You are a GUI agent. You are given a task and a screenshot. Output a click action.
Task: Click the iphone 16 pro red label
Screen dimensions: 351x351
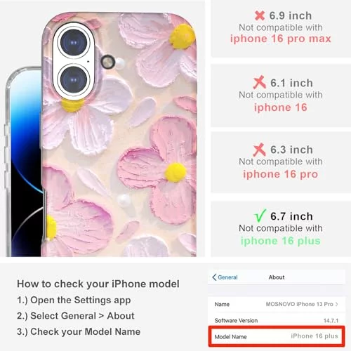[x=281, y=174]
